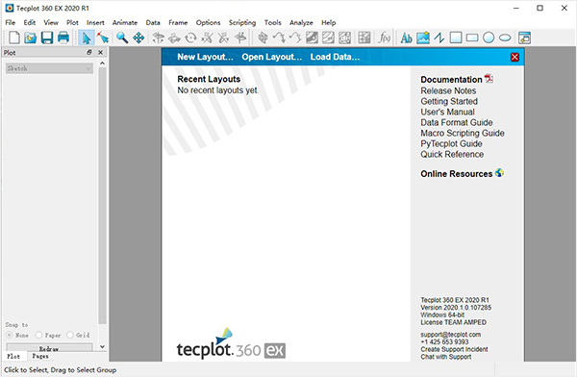The image size is (577, 377).
Task: Open the Release Notes link
Action: pos(448,90)
